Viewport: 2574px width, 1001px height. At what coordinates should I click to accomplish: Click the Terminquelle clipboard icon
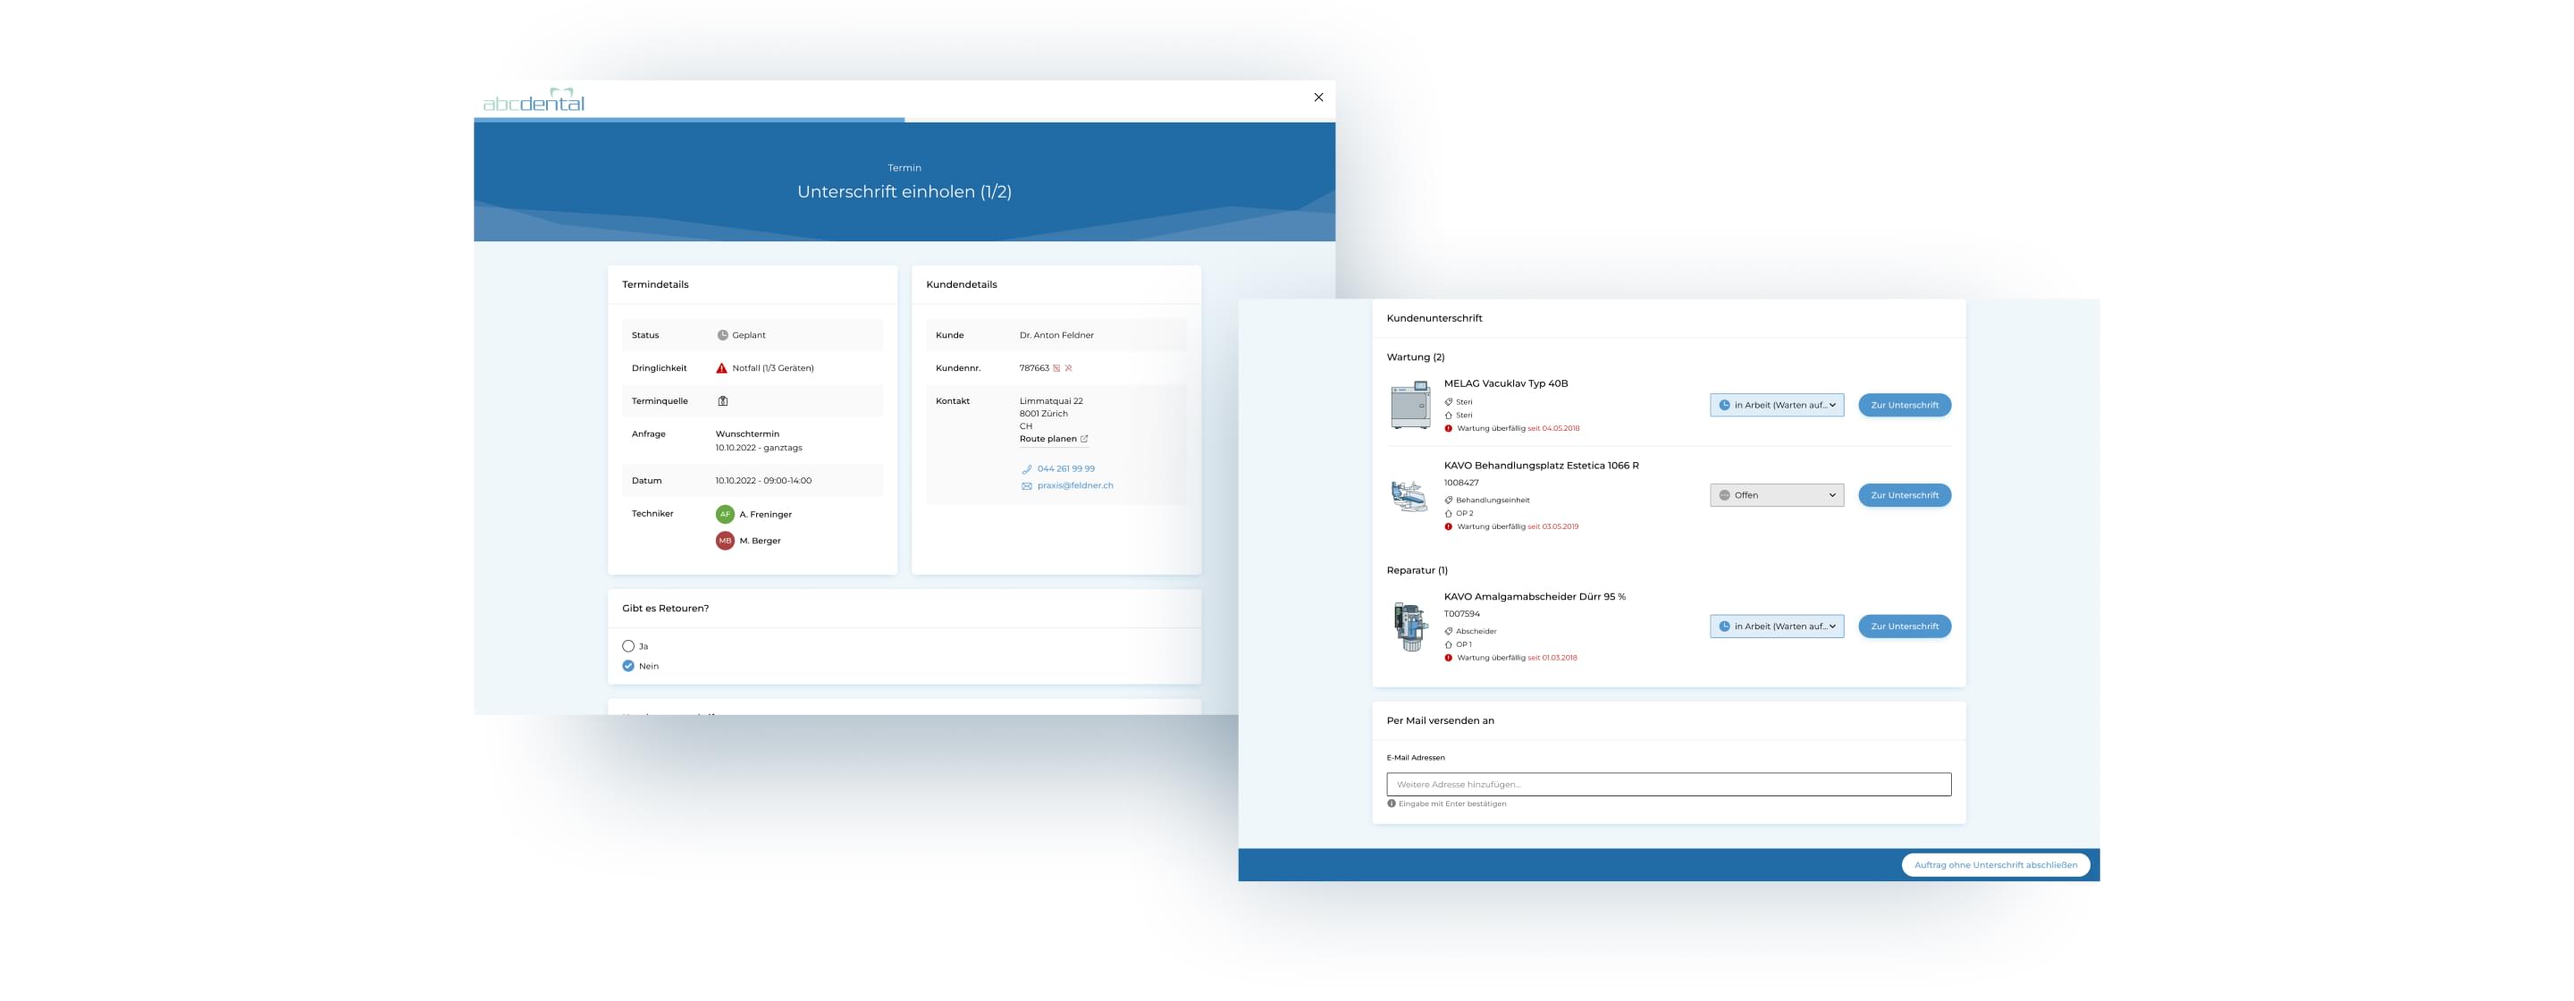coord(722,400)
